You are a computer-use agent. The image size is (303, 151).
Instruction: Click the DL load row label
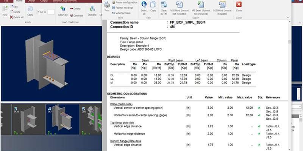(112, 75)
